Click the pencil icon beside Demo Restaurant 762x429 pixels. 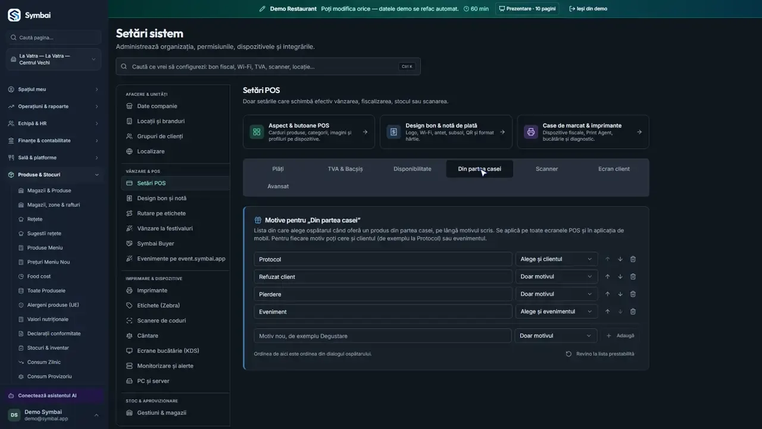[263, 9]
